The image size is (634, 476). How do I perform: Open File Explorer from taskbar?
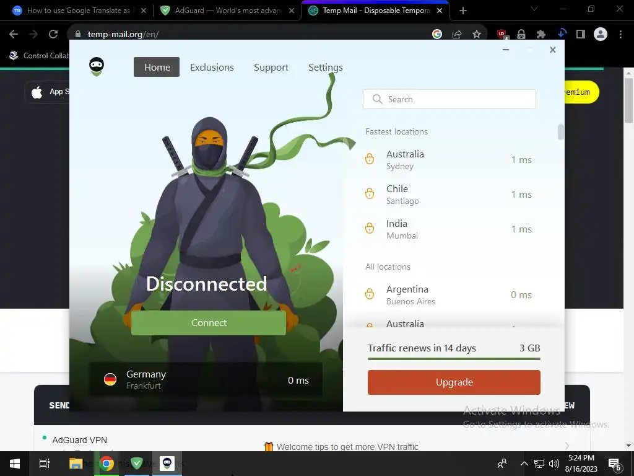pos(76,464)
